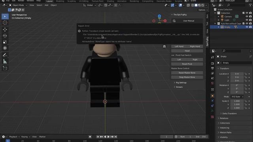Screen dimensions: 253x142
Task: Open the timeline Marker menu
Action: point(42,137)
